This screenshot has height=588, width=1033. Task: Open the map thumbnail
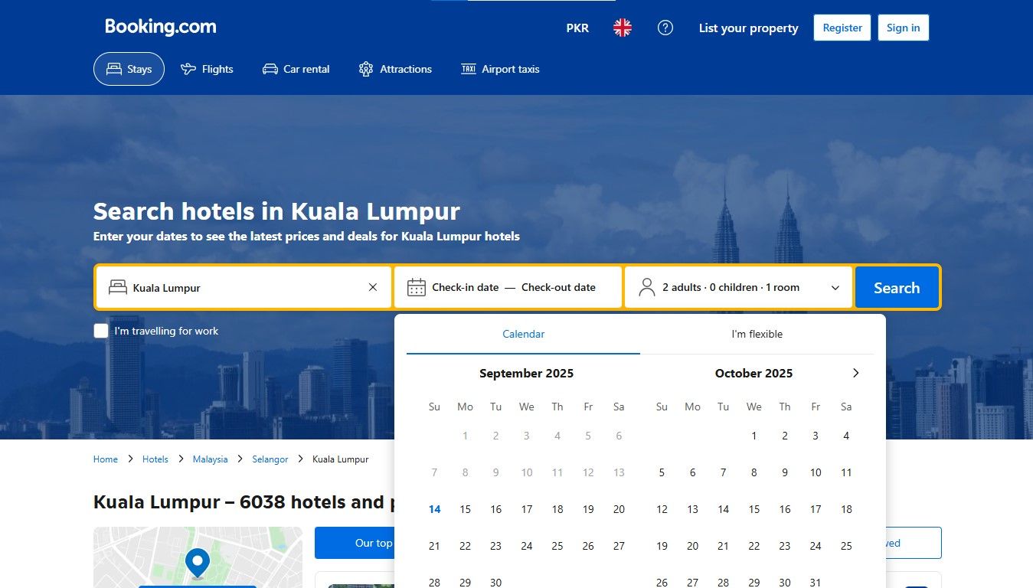click(198, 557)
